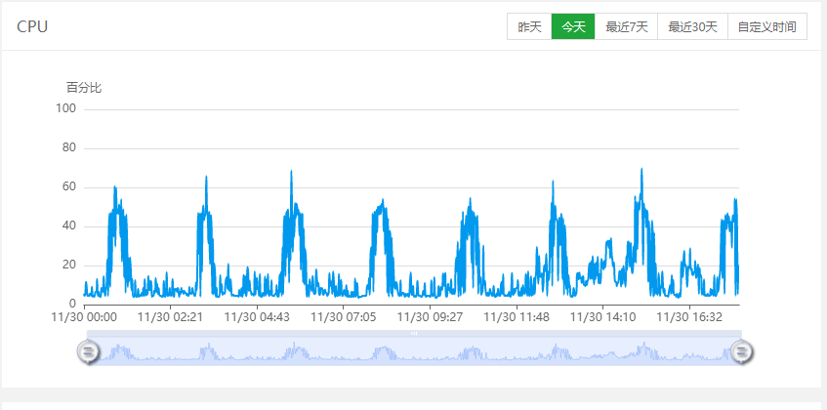Click the 11/30 00:00 x-axis label
Screen dimensions: 827x410
click(x=84, y=317)
